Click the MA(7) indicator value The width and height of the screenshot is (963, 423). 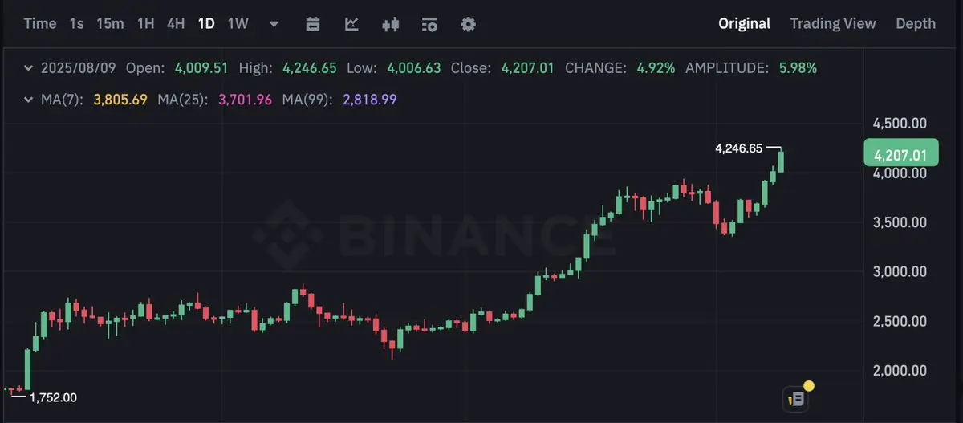(120, 100)
